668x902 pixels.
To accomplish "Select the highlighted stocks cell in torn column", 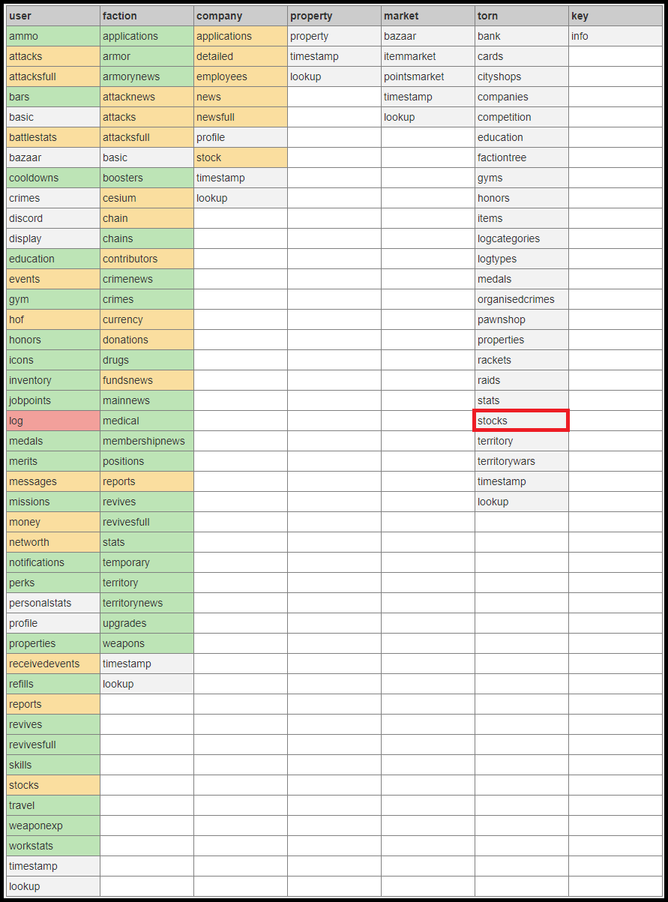I will (521, 421).
